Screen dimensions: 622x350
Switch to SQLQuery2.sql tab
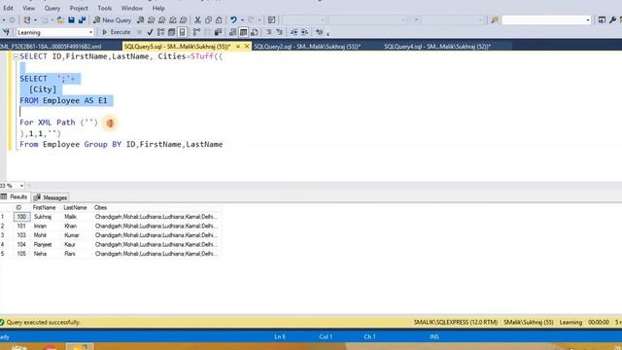click(x=307, y=47)
